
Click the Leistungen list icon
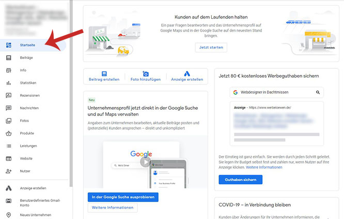coord(9,146)
